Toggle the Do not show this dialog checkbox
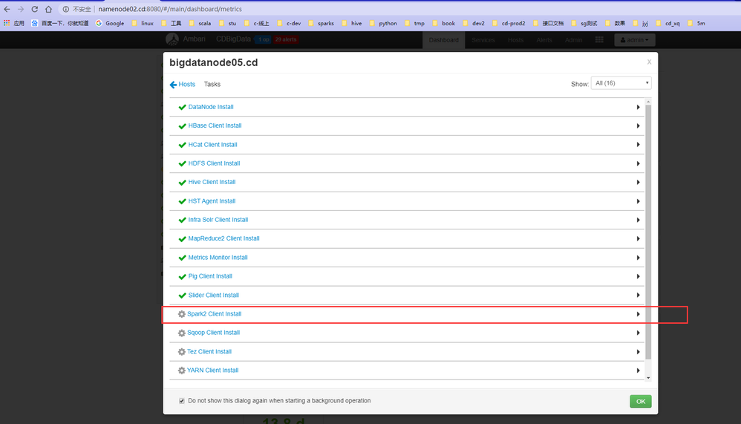 [x=181, y=401]
